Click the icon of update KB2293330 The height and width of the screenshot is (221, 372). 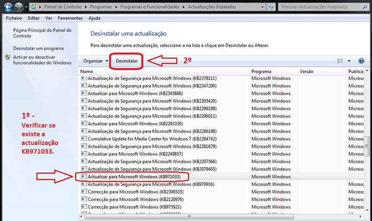tap(84, 124)
